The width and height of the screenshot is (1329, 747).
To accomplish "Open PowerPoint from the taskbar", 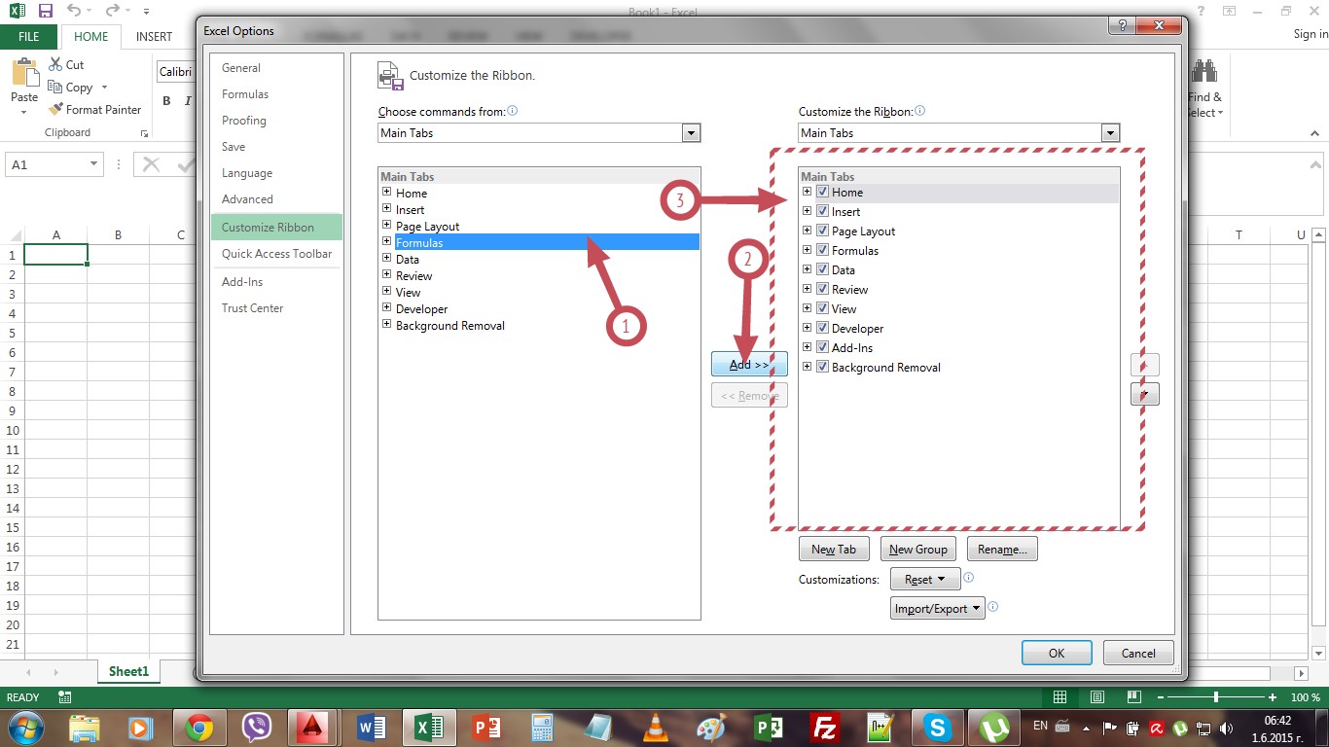I will tap(485, 727).
